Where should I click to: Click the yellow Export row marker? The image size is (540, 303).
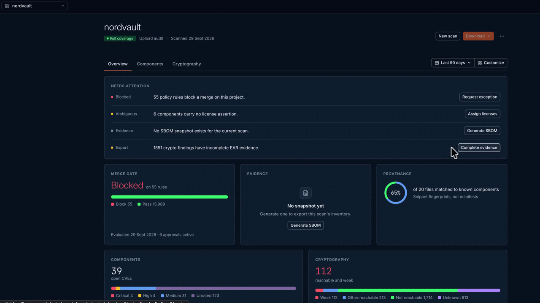coord(112,147)
